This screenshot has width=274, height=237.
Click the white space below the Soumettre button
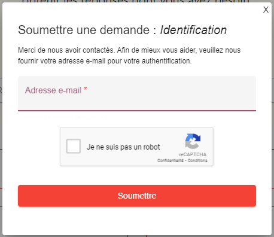137,220
